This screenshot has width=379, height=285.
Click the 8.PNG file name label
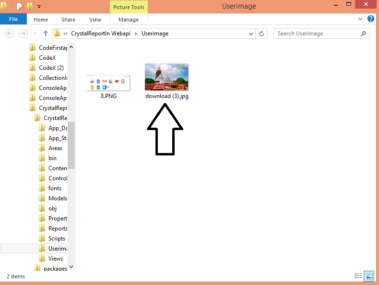108,96
